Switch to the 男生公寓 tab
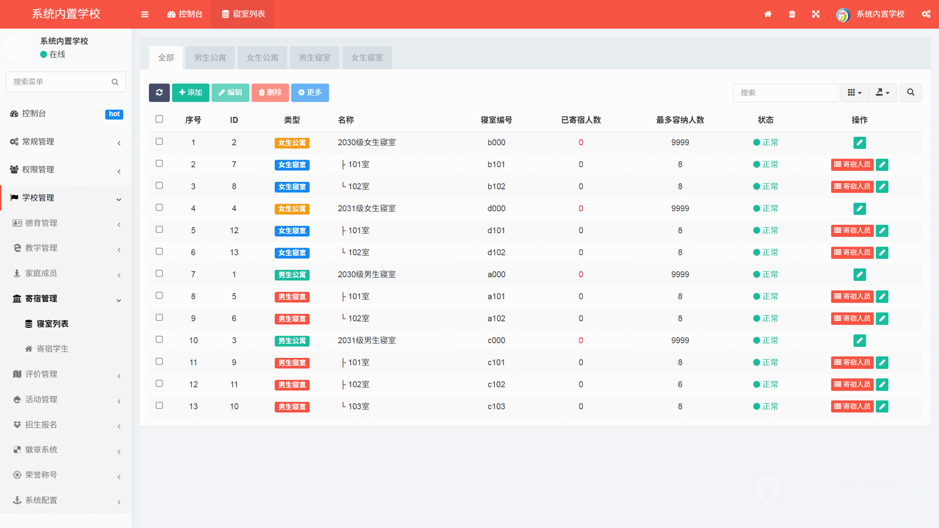Image resolution: width=939 pixels, height=528 pixels. [x=210, y=57]
